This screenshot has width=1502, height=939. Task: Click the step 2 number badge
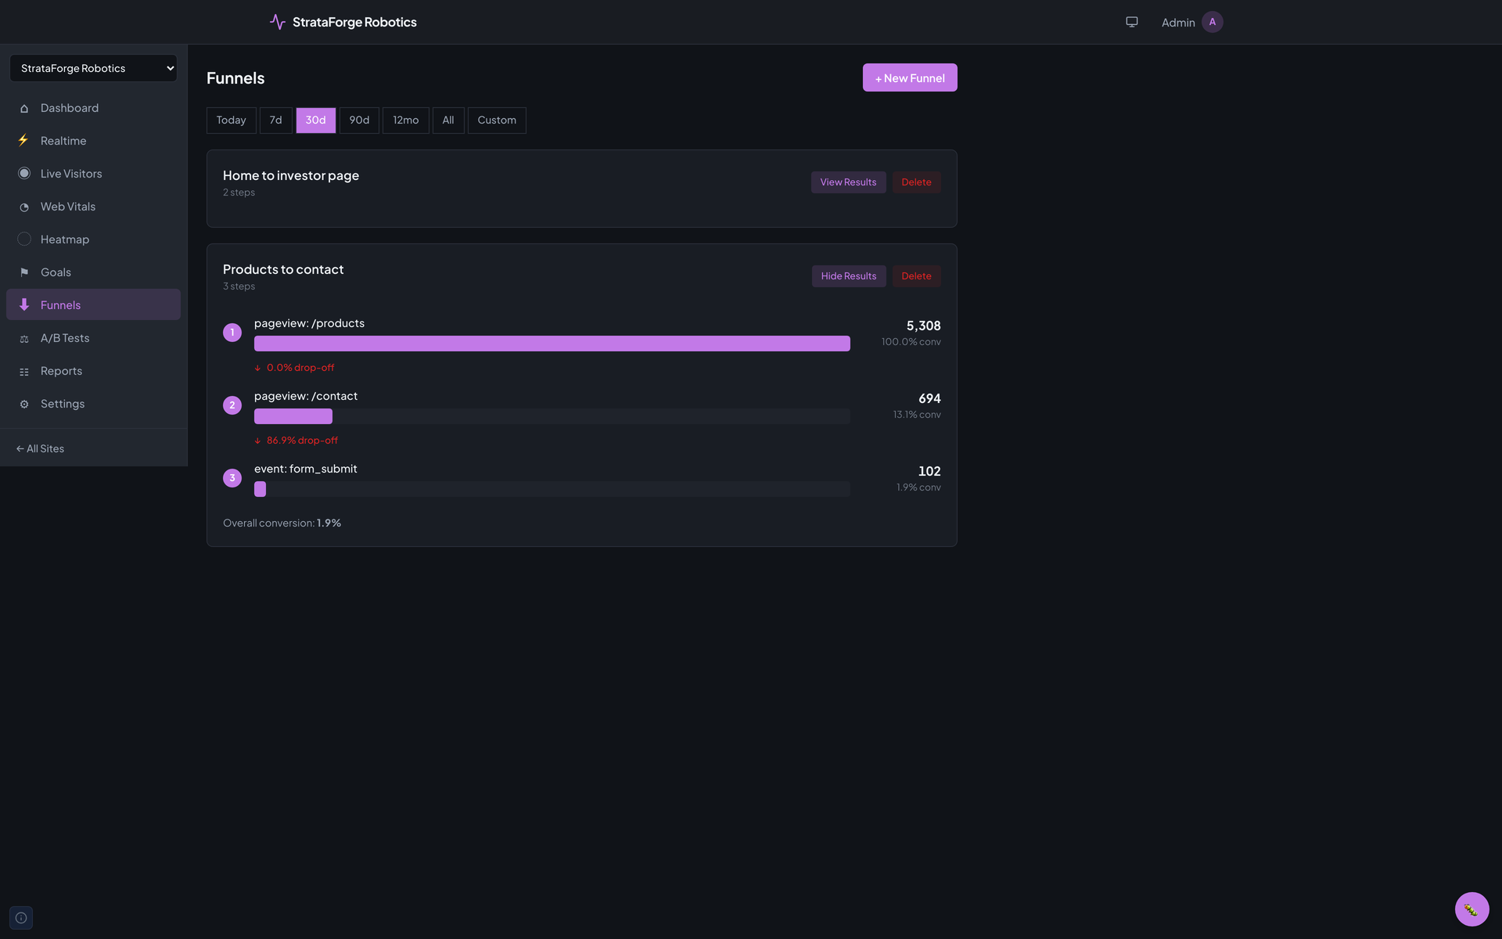pyautogui.click(x=232, y=405)
